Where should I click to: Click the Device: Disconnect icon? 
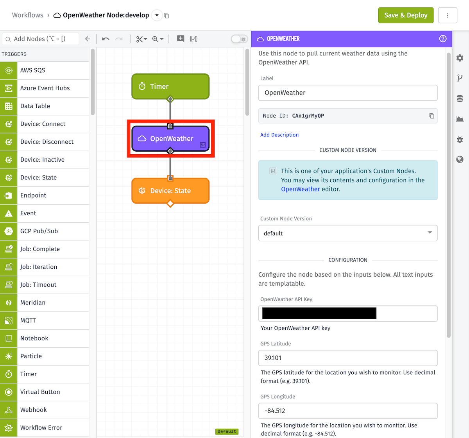9,142
